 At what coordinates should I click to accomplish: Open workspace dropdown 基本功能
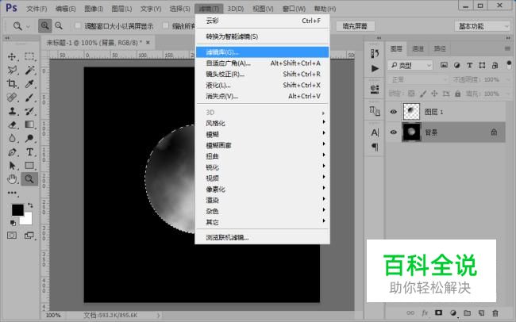(x=482, y=26)
